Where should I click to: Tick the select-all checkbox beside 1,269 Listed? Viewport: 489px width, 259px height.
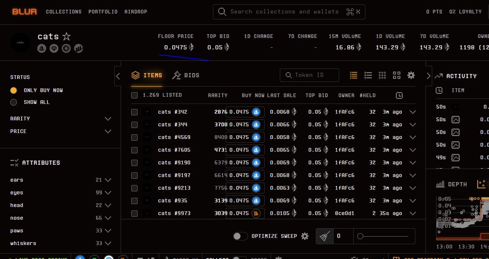tap(134, 95)
